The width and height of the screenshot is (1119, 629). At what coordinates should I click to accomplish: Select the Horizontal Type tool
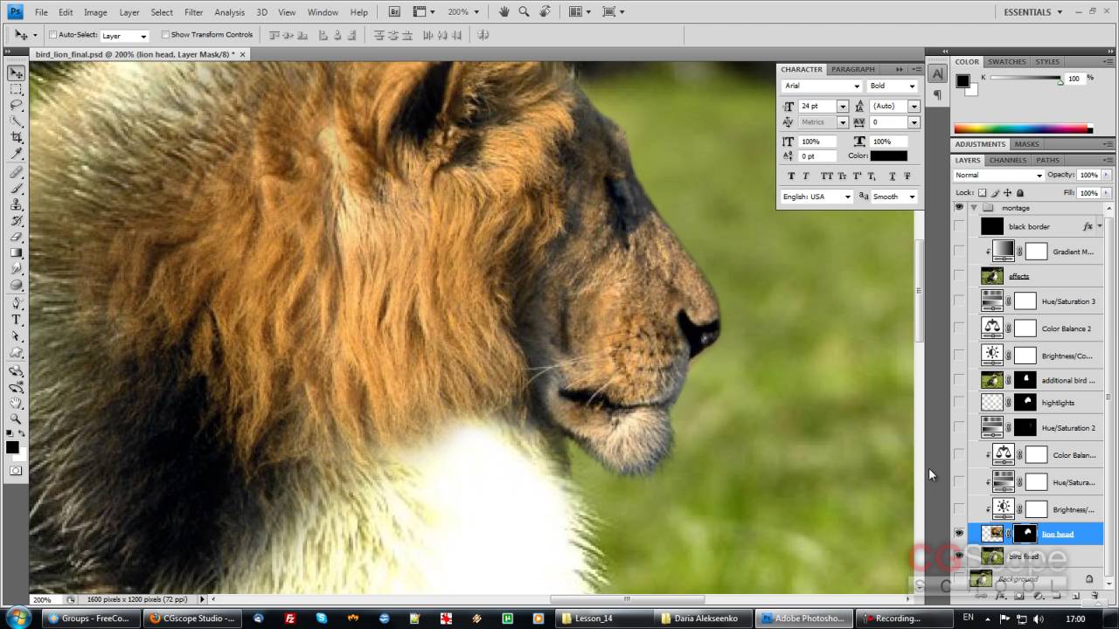tap(17, 321)
